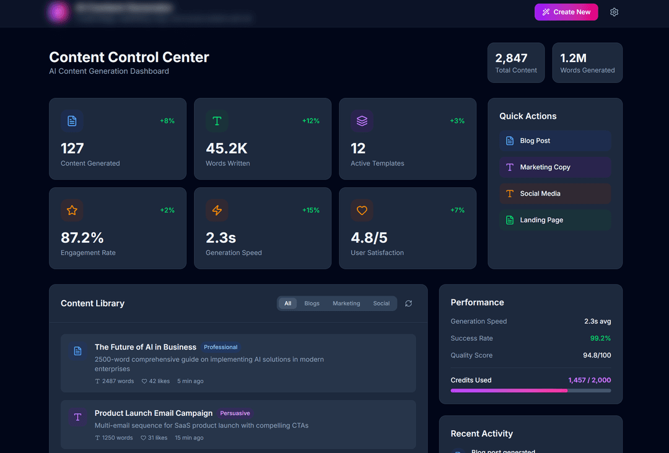The width and height of the screenshot is (669, 453).
Task: Click the +15% growth indicator
Action: (311, 210)
